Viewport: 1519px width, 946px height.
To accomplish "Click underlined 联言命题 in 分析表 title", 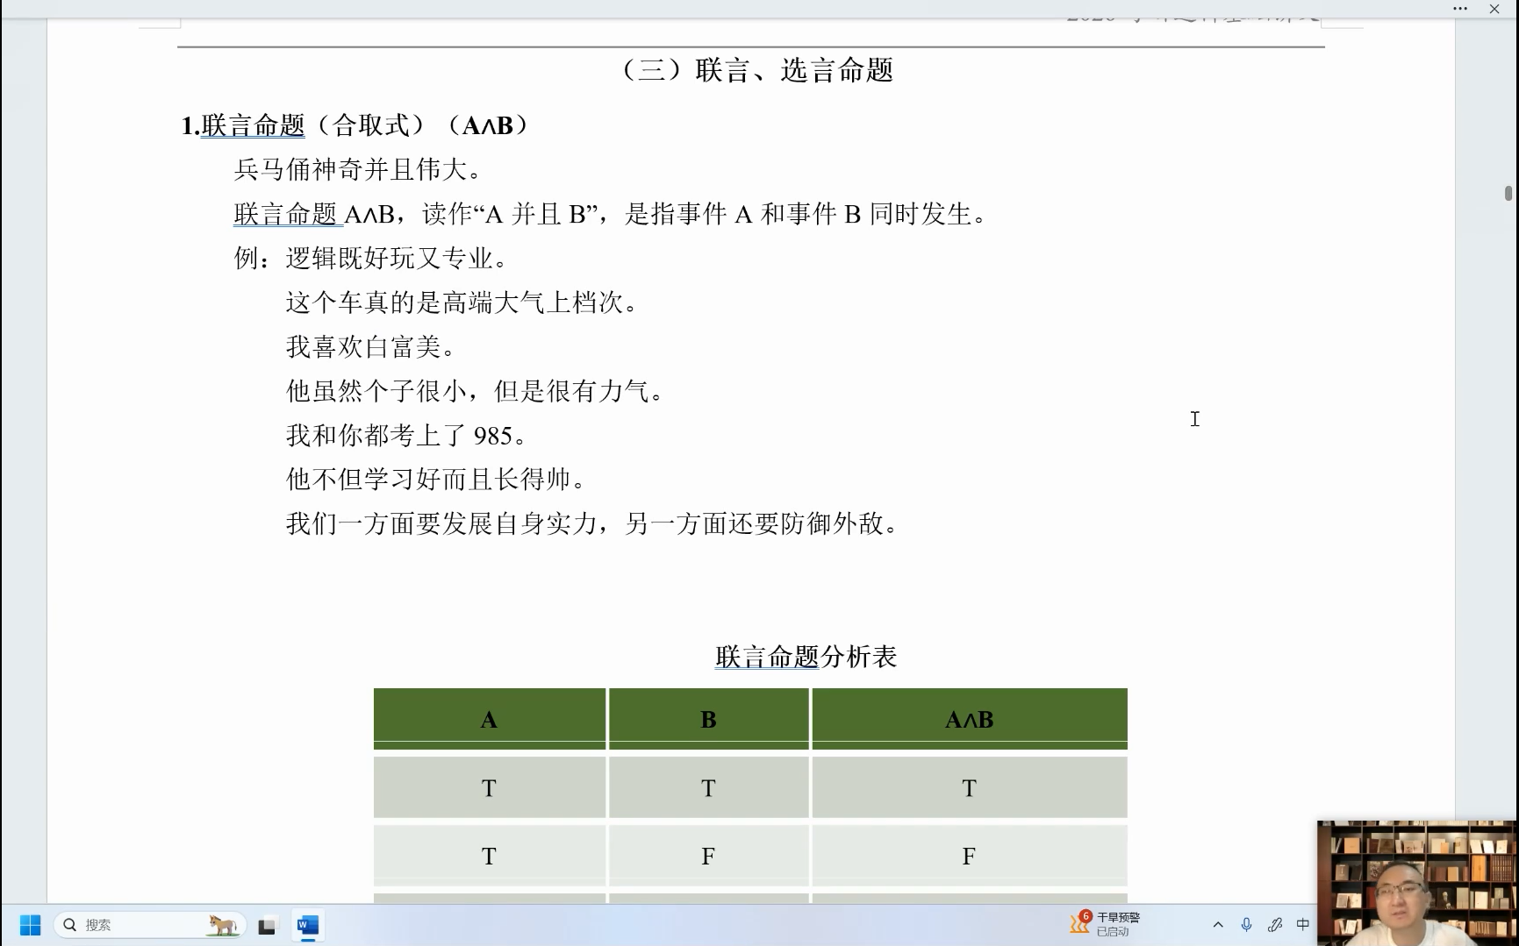I will pos(767,658).
